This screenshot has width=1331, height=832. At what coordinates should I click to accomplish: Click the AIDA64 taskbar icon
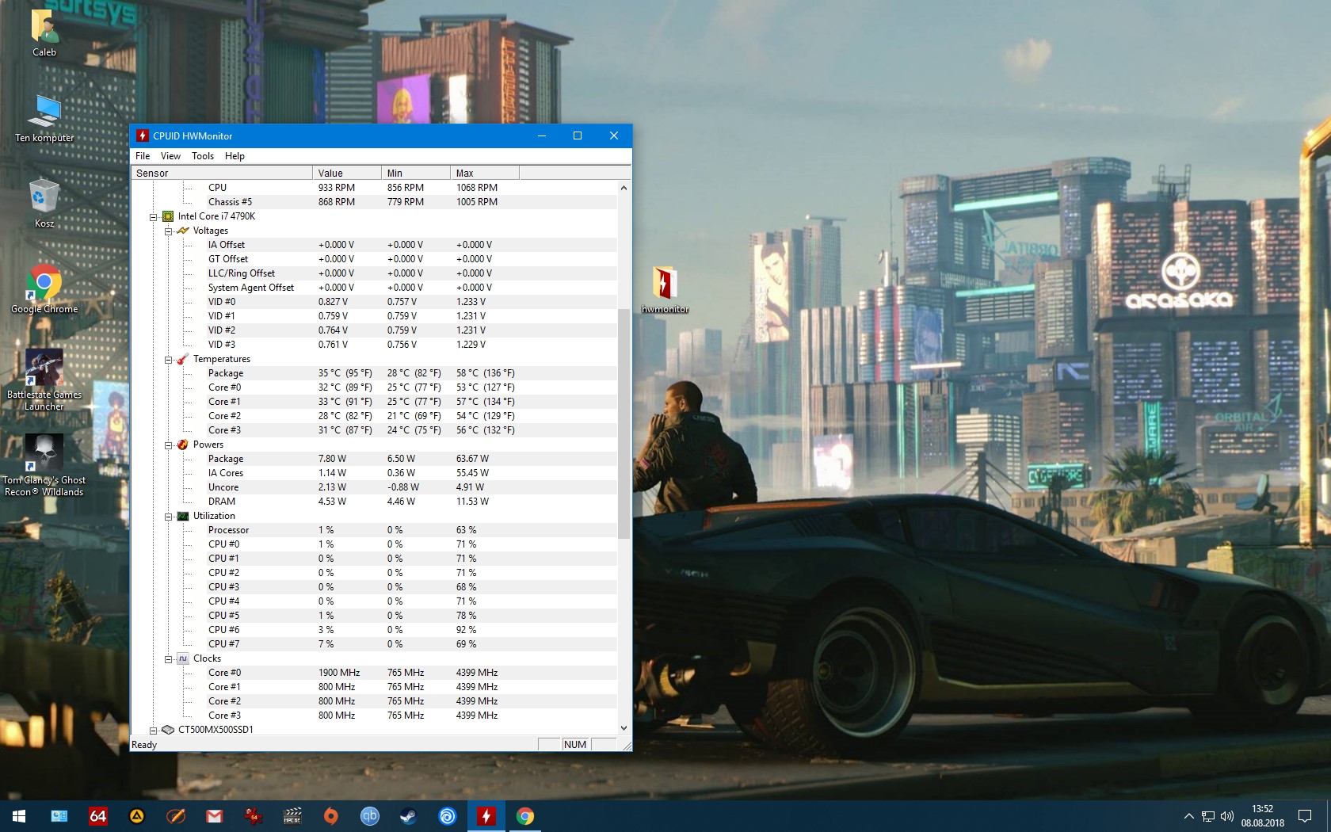tap(97, 816)
